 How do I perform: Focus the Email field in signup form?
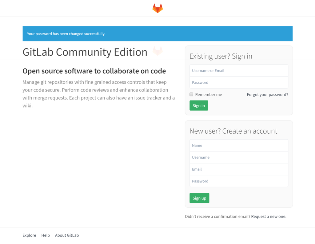click(x=239, y=169)
